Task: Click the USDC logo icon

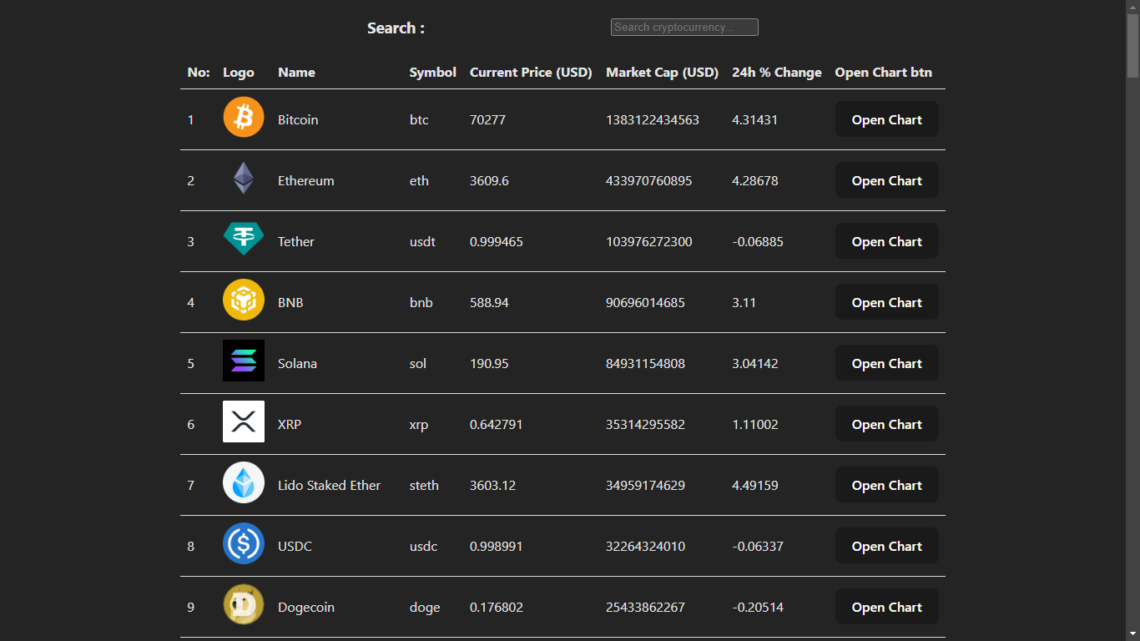Action: 244,543
